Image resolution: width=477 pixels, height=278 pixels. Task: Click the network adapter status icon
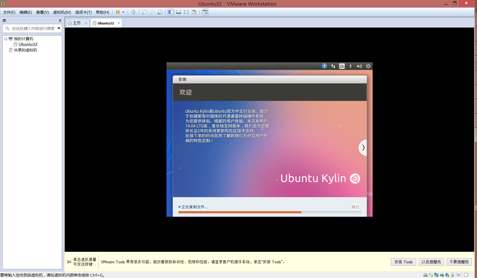click(x=436, y=275)
